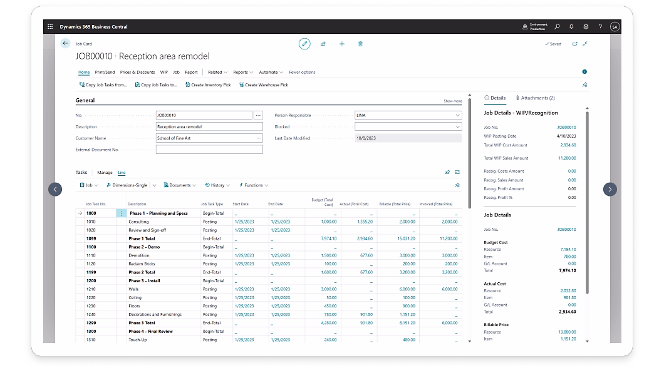The image size is (664, 373).
Task: Select the Home tab
Action: (x=84, y=73)
